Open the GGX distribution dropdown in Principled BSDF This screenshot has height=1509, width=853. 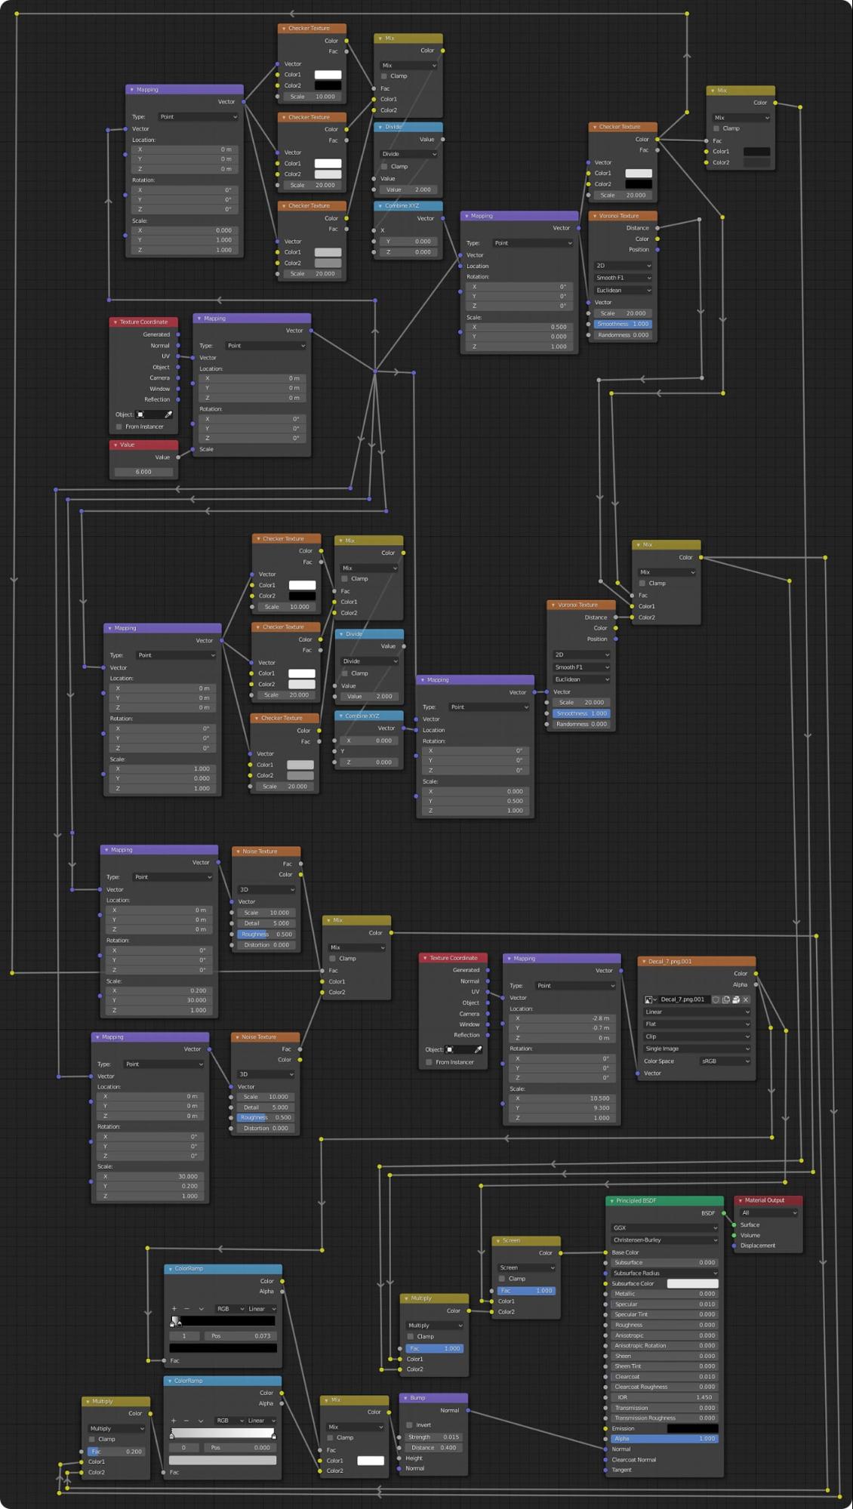[664, 1228]
